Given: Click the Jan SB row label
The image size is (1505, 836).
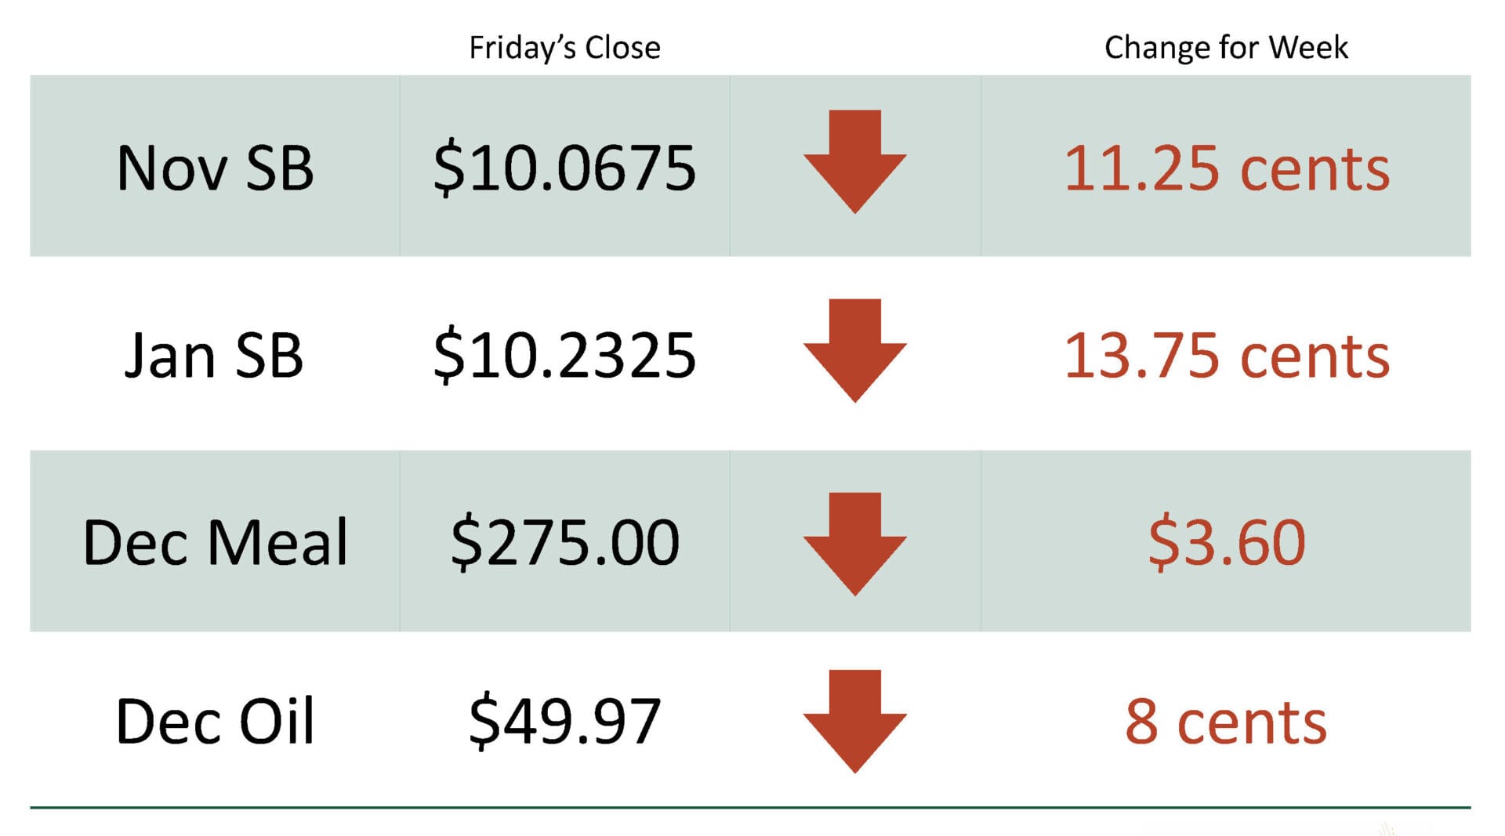Looking at the screenshot, I should [x=213, y=356].
